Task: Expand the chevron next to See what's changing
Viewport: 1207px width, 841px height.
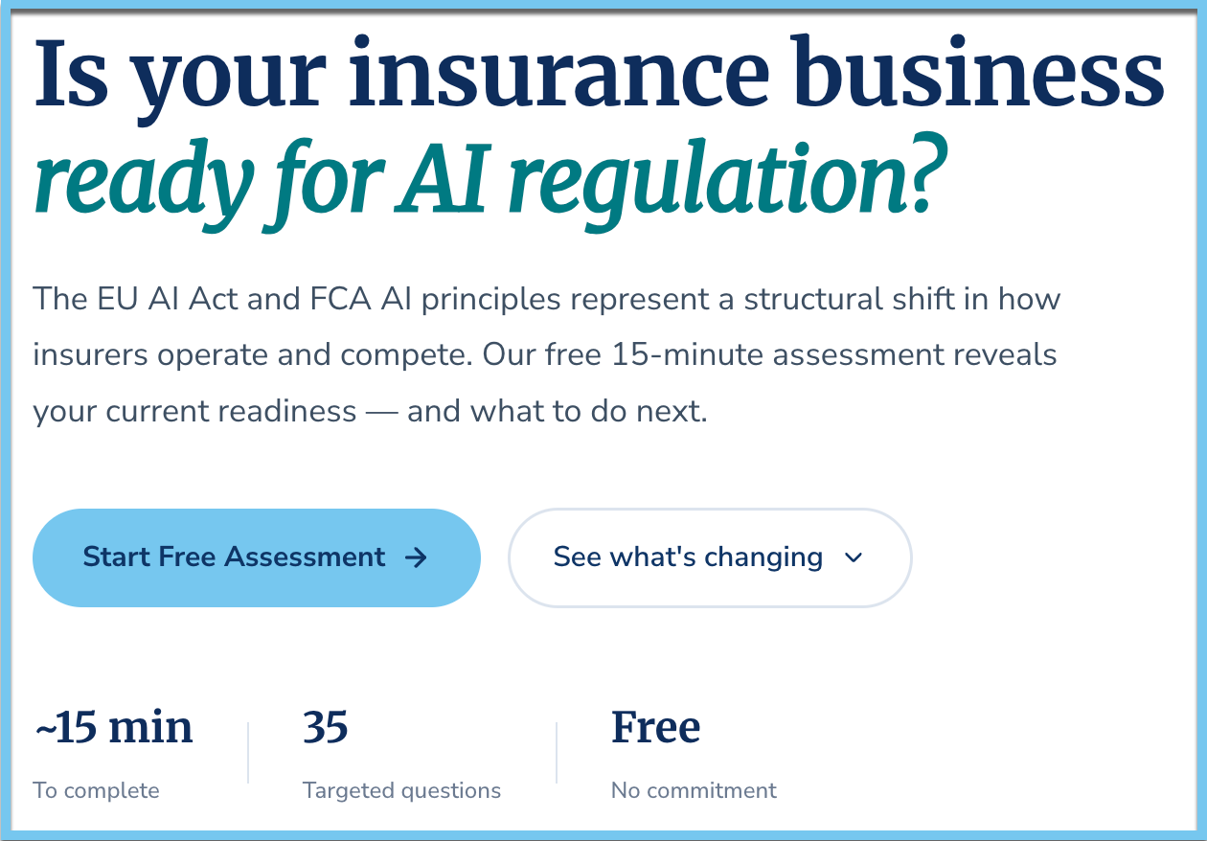Action: coord(854,557)
